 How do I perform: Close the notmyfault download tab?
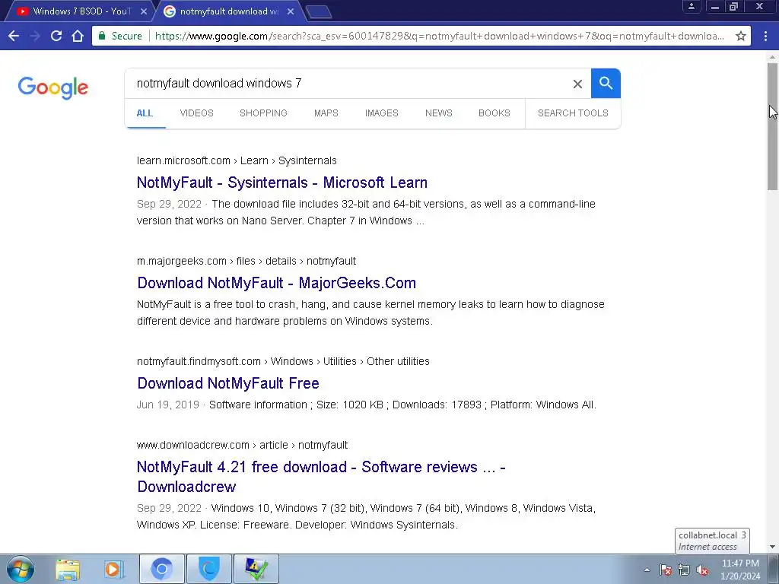point(291,11)
